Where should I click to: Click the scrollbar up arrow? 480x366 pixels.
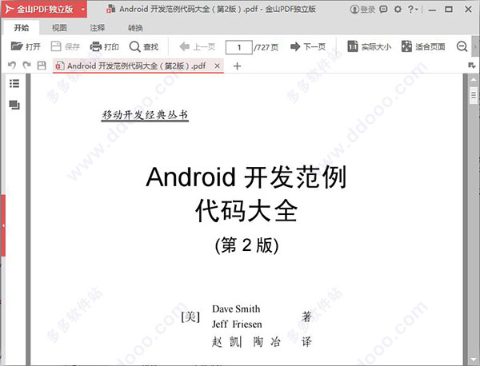point(474,79)
